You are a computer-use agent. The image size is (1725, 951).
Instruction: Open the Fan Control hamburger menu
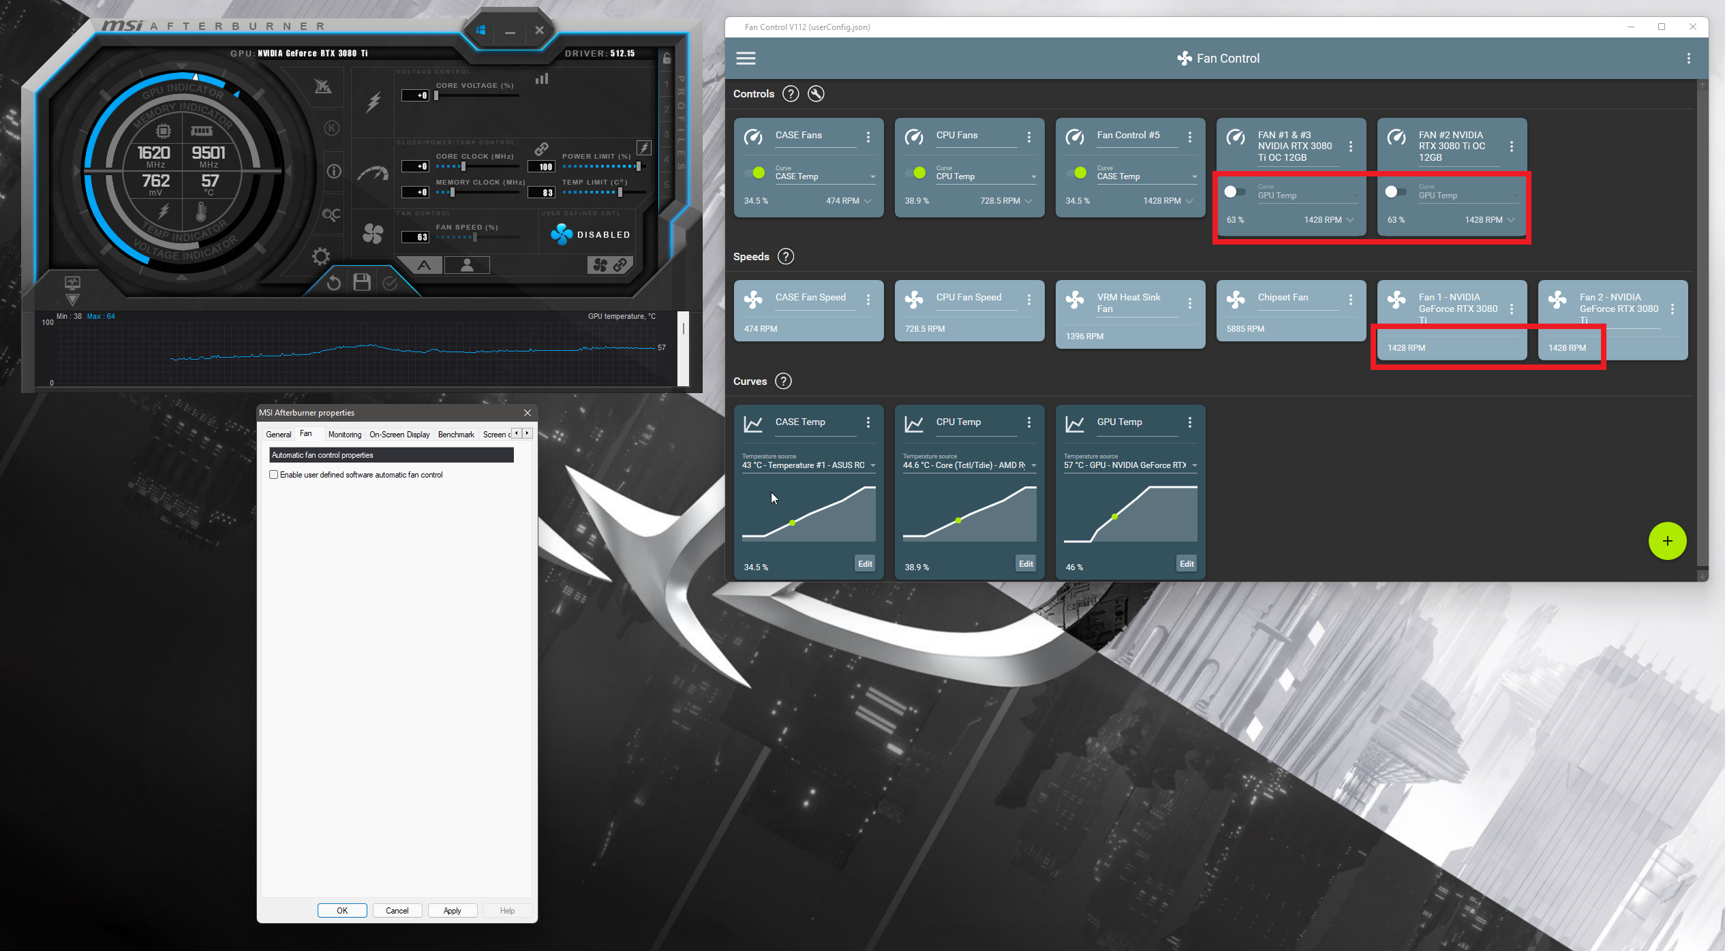(x=746, y=59)
